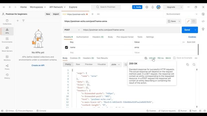The width and height of the screenshot is (207, 116).
Task: Switch to the Authorization tab
Action: point(82,37)
